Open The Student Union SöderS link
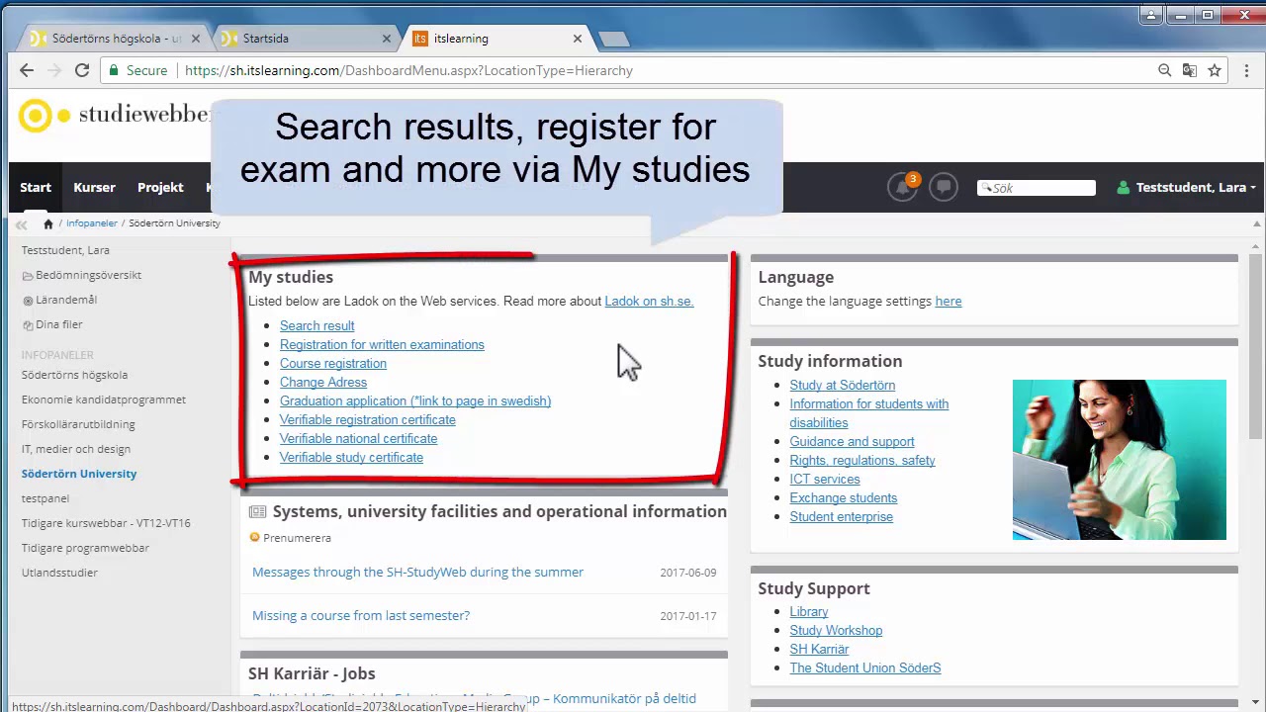This screenshot has width=1266, height=712. click(864, 667)
